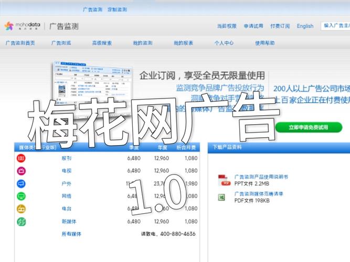Click the mohodata logo
The width and height of the screenshot is (350, 262).
click(23, 26)
